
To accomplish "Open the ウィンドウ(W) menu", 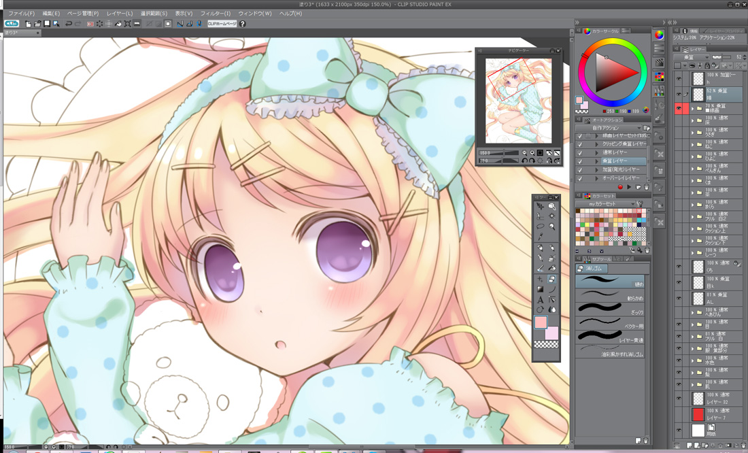I will click(255, 14).
